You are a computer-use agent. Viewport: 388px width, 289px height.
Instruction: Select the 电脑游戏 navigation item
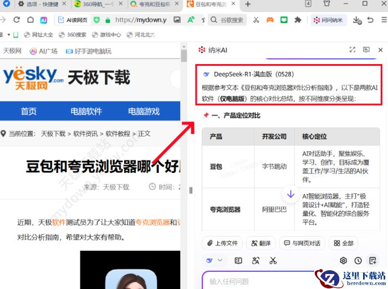pyautogui.click(x=144, y=111)
